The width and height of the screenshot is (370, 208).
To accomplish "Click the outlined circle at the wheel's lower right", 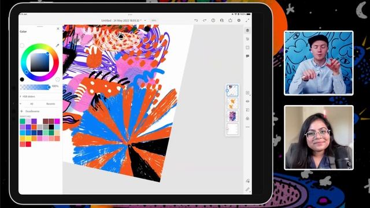I will 57,80.
